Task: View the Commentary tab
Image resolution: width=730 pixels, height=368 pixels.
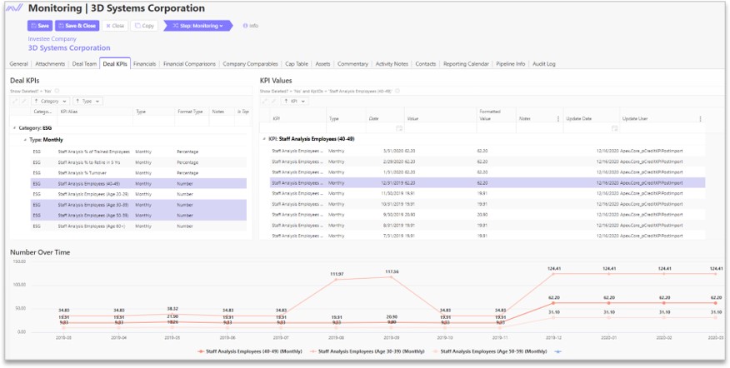Action: point(352,64)
